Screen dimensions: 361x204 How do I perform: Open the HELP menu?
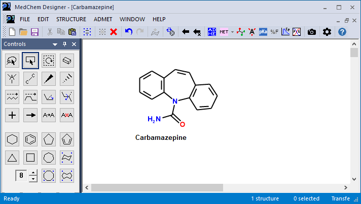(x=159, y=19)
